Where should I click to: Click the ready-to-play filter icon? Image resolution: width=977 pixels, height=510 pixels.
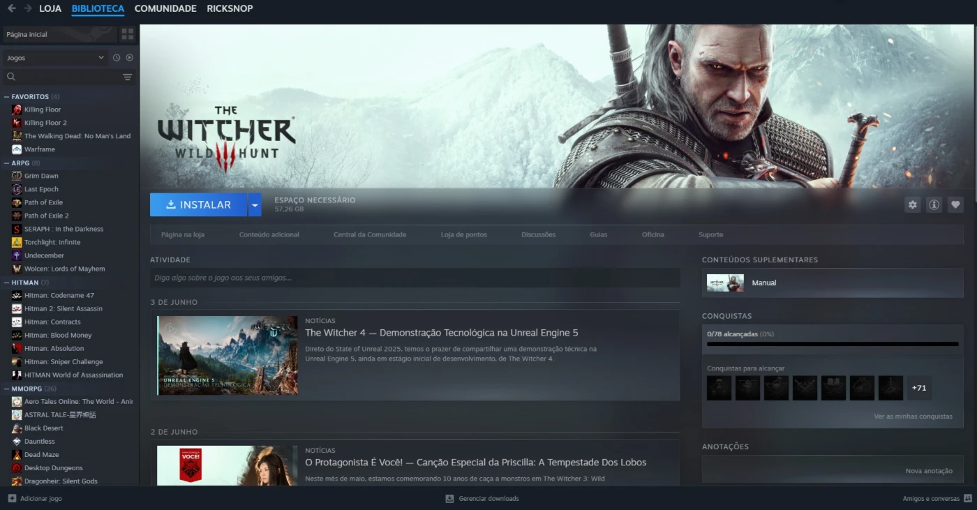(x=129, y=58)
